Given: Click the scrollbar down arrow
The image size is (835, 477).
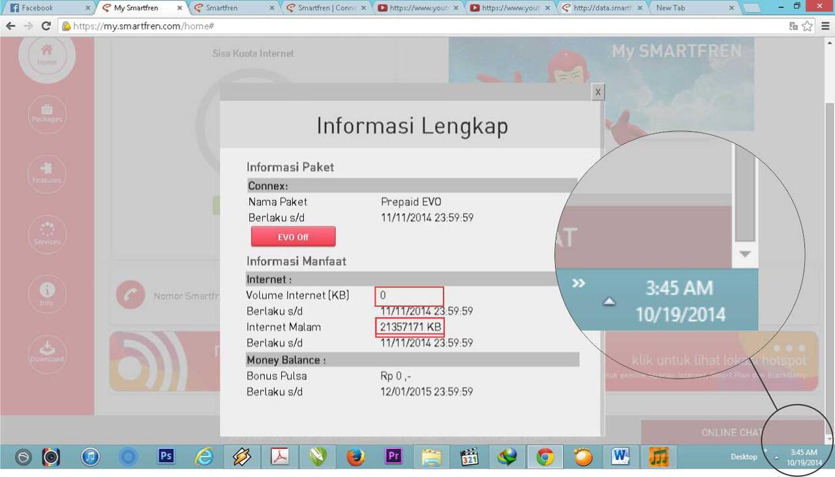Looking at the screenshot, I should [830, 440].
